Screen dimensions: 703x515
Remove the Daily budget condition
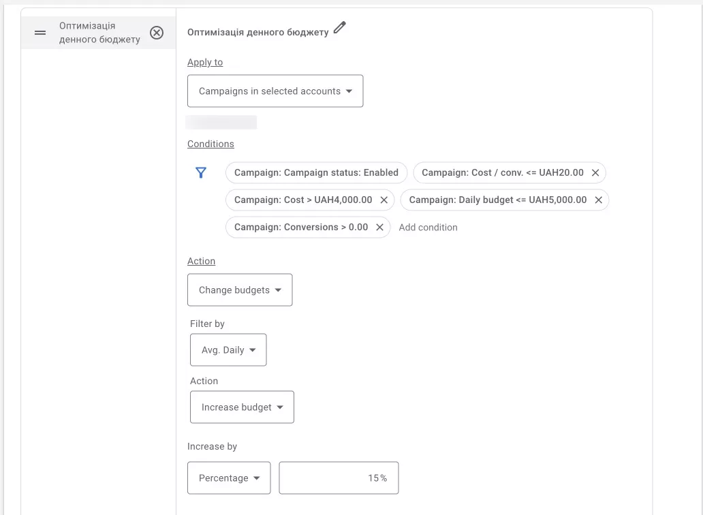click(599, 200)
